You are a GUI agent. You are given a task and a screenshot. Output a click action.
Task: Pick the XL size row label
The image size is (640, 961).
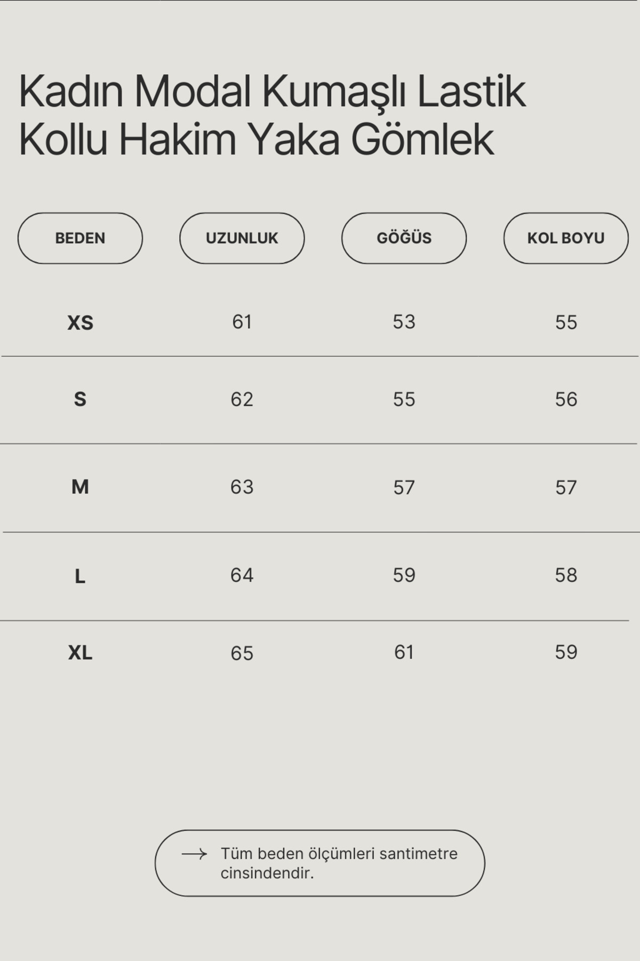[80, 652]
